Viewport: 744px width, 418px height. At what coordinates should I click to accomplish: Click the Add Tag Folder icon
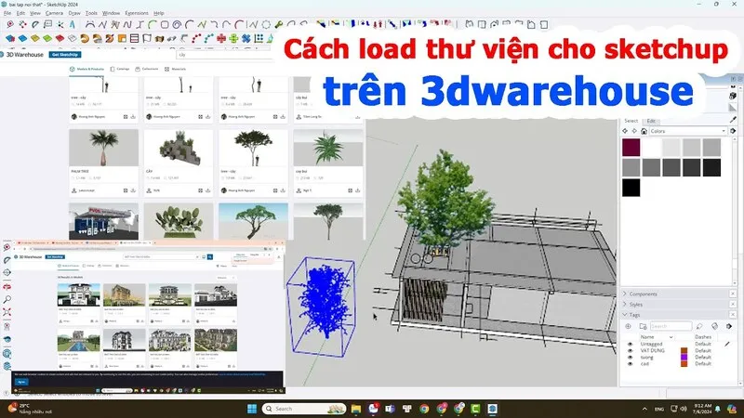643,326
